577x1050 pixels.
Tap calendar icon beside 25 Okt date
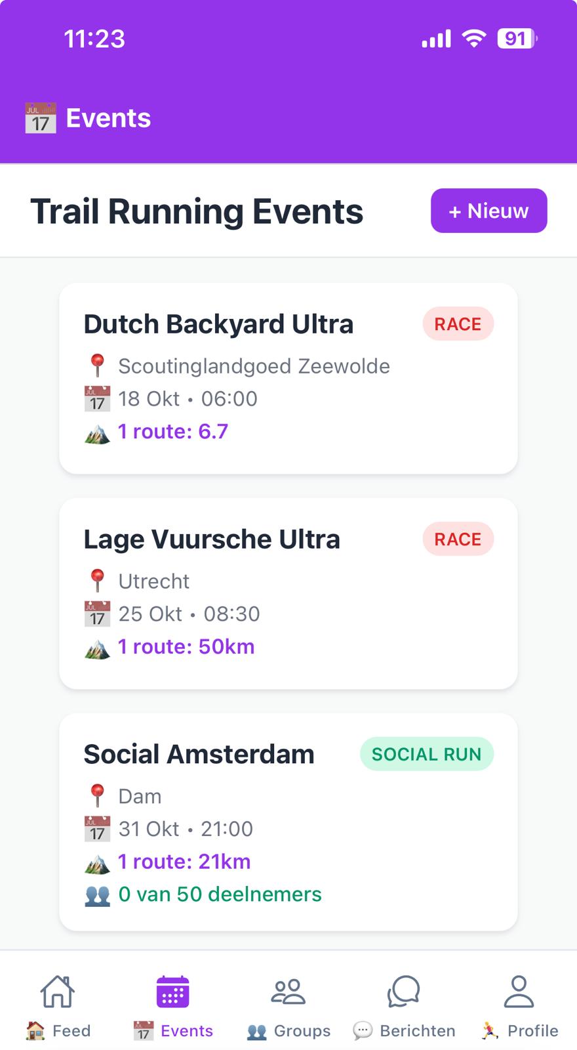point(97,614)
